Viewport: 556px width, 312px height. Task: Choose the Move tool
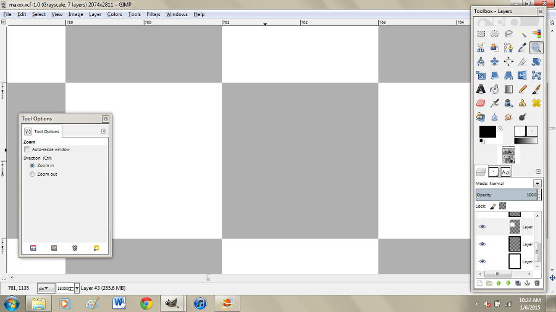coord(495,62)
